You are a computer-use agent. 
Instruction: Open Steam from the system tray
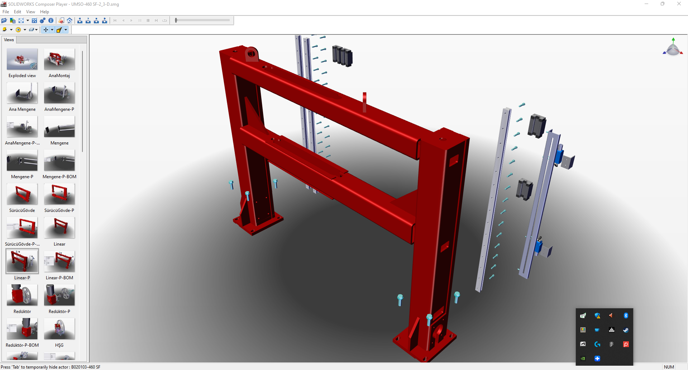(626, 330)
